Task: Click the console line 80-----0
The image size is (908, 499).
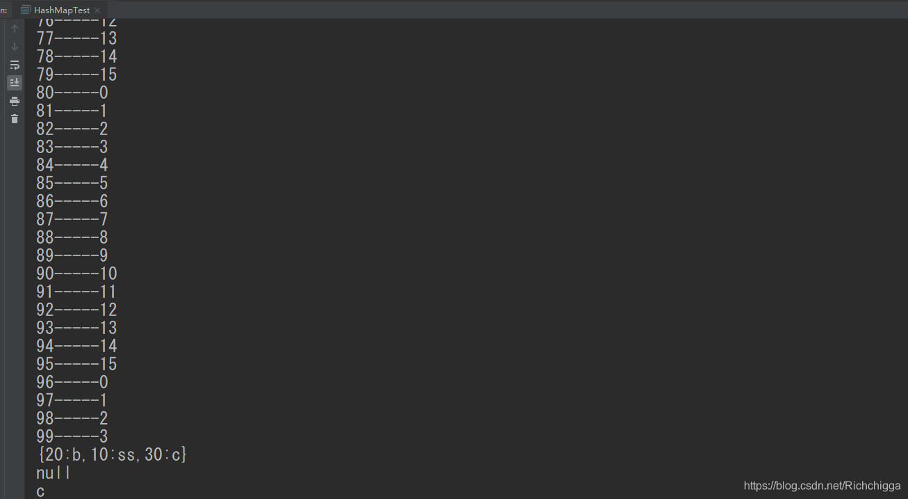Action: [x=72, y=93]
